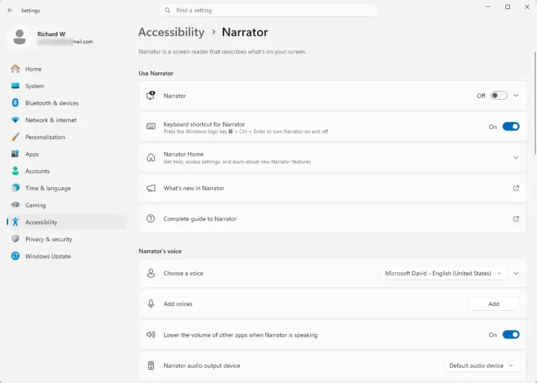
Task: Click the keyboard icon for Narrator shortcut
Action: [151, 126]
